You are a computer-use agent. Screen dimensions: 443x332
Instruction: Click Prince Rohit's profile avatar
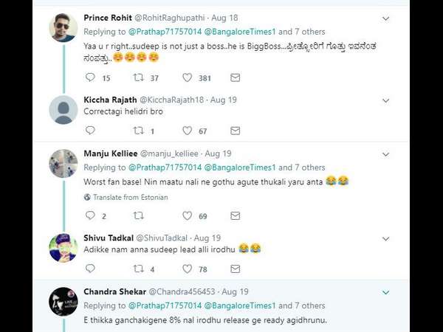(63, 28)
